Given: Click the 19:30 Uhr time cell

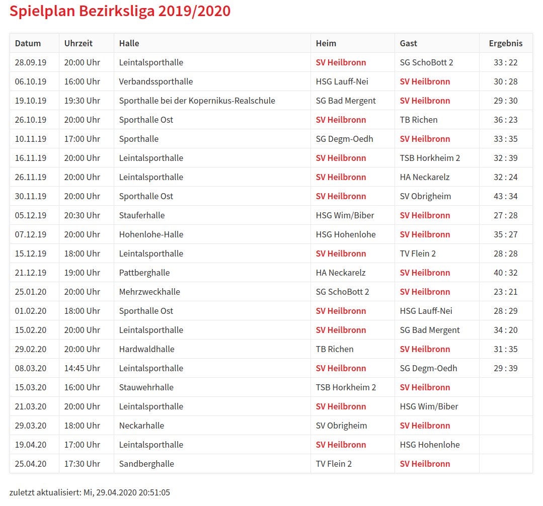Looking at the screenshot, I should pyautogui.click(x=82, y=101).
